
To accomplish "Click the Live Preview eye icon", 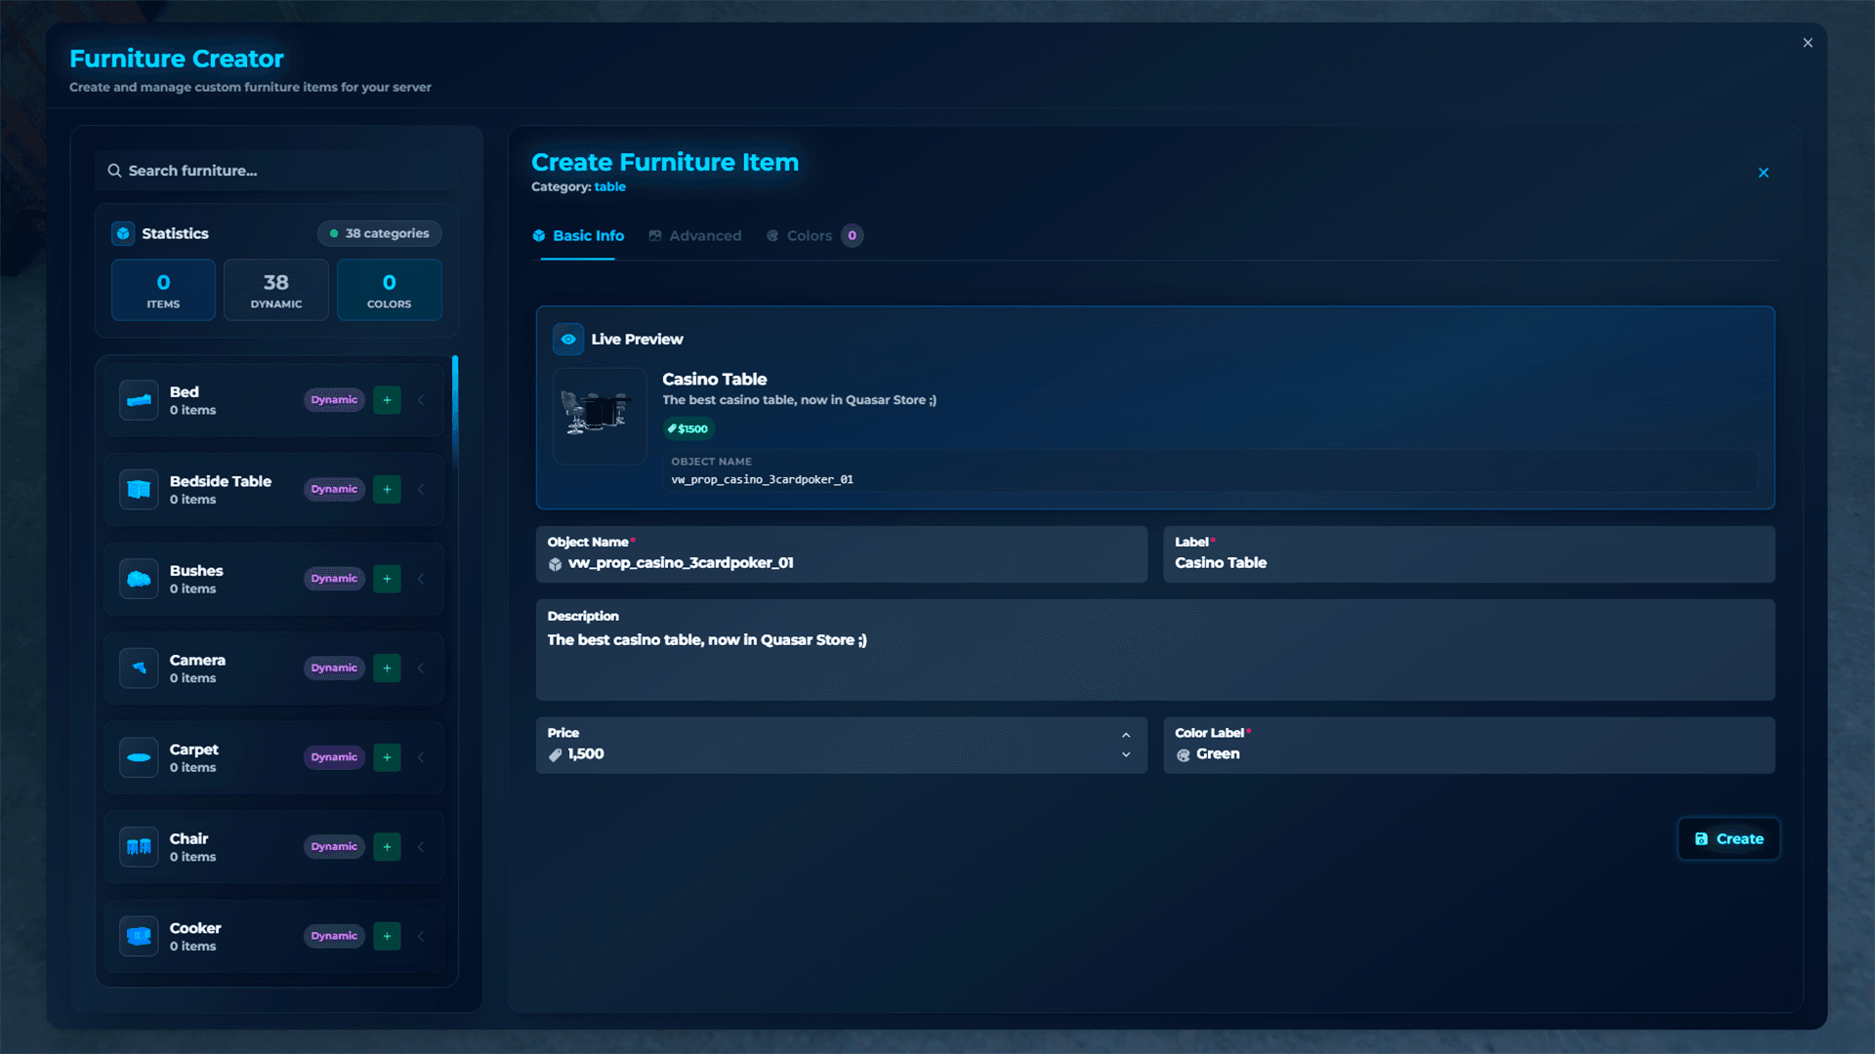I will [568, 340].
